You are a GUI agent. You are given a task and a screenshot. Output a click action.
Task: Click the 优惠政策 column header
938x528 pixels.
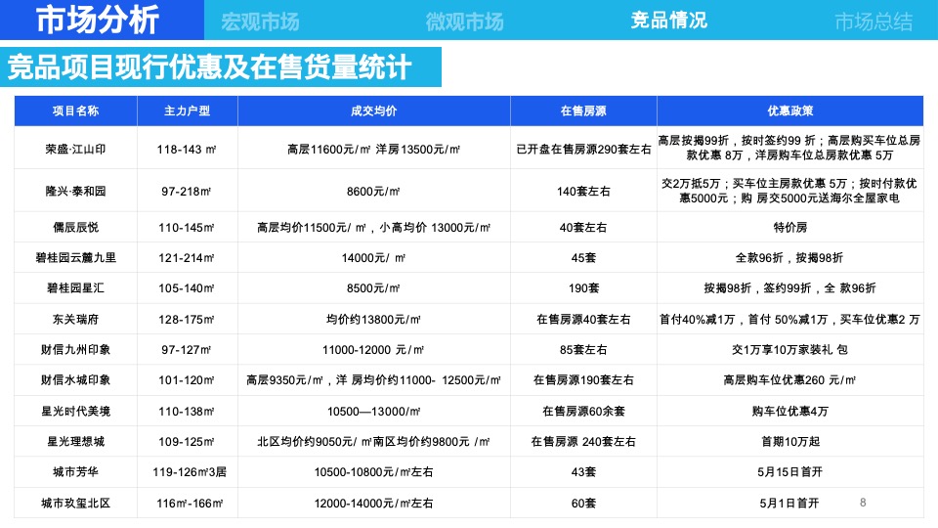pyautogui.click(x=790, y=110)
